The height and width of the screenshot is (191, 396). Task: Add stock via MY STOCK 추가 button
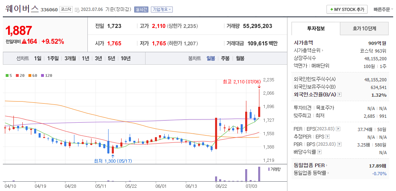(347, 10)
